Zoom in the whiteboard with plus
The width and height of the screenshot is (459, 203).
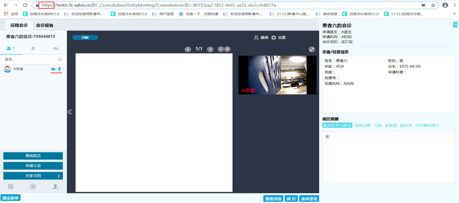click(227, 49)
